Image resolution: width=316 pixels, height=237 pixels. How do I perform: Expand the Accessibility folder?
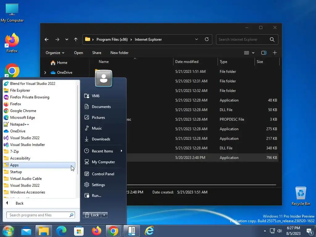(x=20, y=158)
